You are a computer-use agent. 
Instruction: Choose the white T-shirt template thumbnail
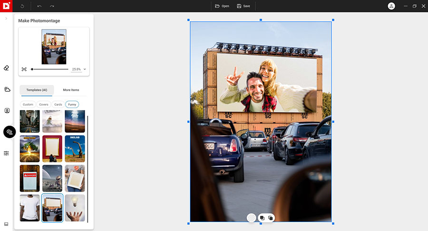29,208
